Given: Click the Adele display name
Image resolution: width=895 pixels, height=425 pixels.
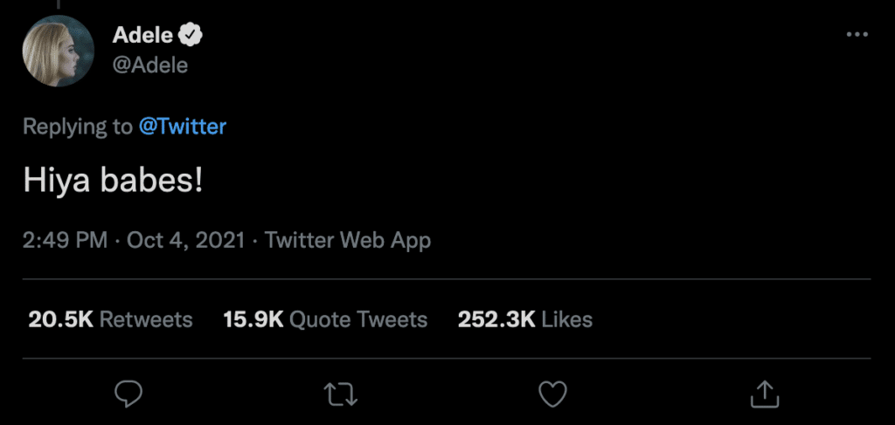Looking at the screenshot, I should [x=143, y=36].
